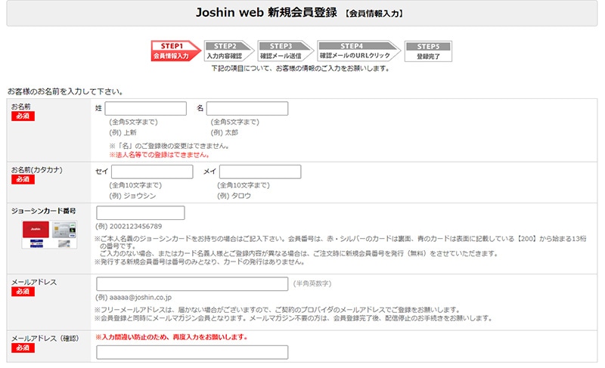Click the 必須 badge under お名前(カタカナ)
This screenshot has height=368, width=605.
[23, 179]
